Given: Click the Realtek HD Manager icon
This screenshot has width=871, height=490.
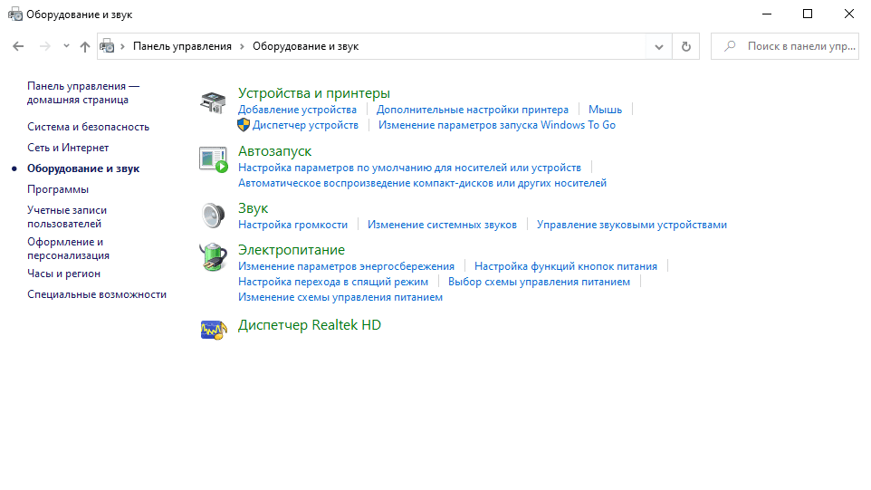Looking at the screenshot, I should coord(212,330).
